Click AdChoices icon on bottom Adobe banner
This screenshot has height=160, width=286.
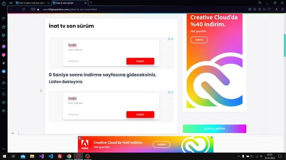click(212, 137)
